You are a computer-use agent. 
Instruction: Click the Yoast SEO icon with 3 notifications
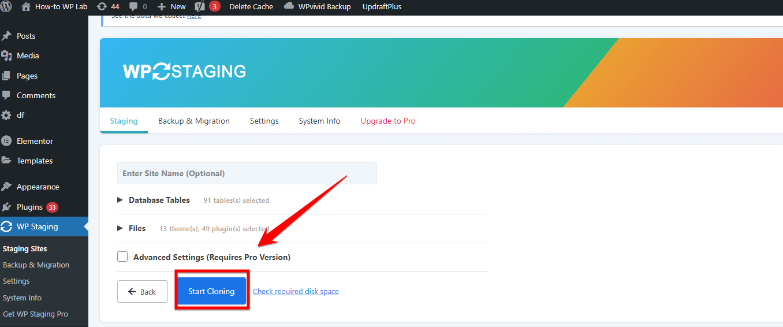coord(200,7)
